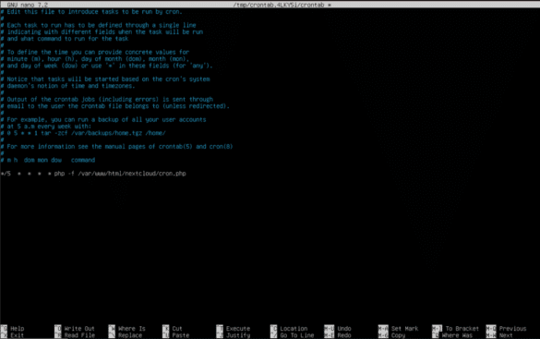Place cursor on 'To define the time' line
Image resolution: width=540 pixels, height=339 pixels.
[95, 52]
